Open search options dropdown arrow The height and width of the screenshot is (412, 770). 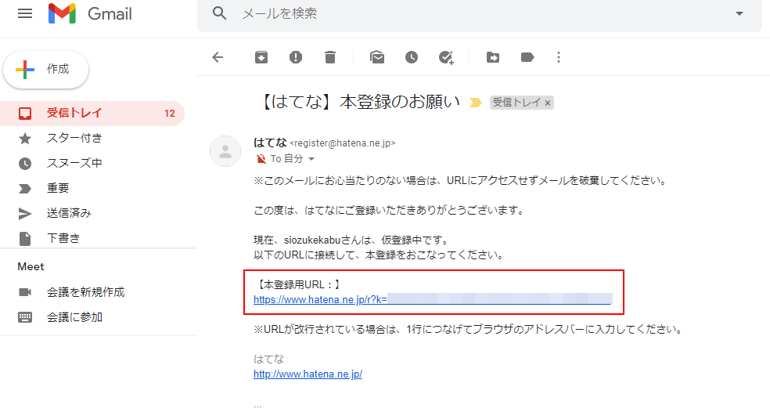739,14
